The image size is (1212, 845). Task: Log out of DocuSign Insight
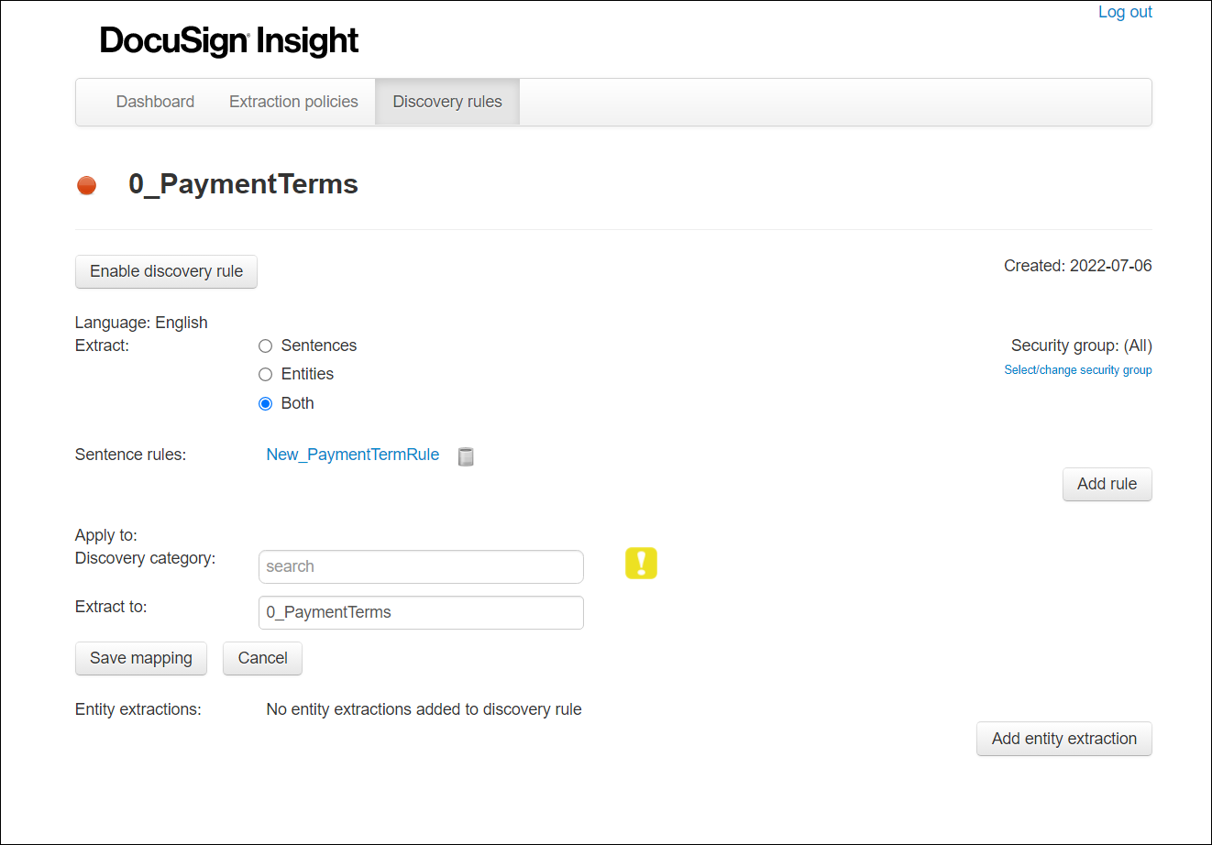(x=1125, y=12)
